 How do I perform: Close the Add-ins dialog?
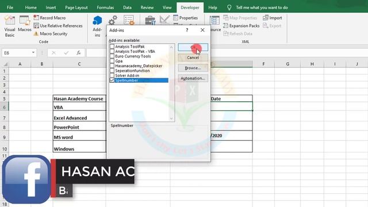(202, 30)
